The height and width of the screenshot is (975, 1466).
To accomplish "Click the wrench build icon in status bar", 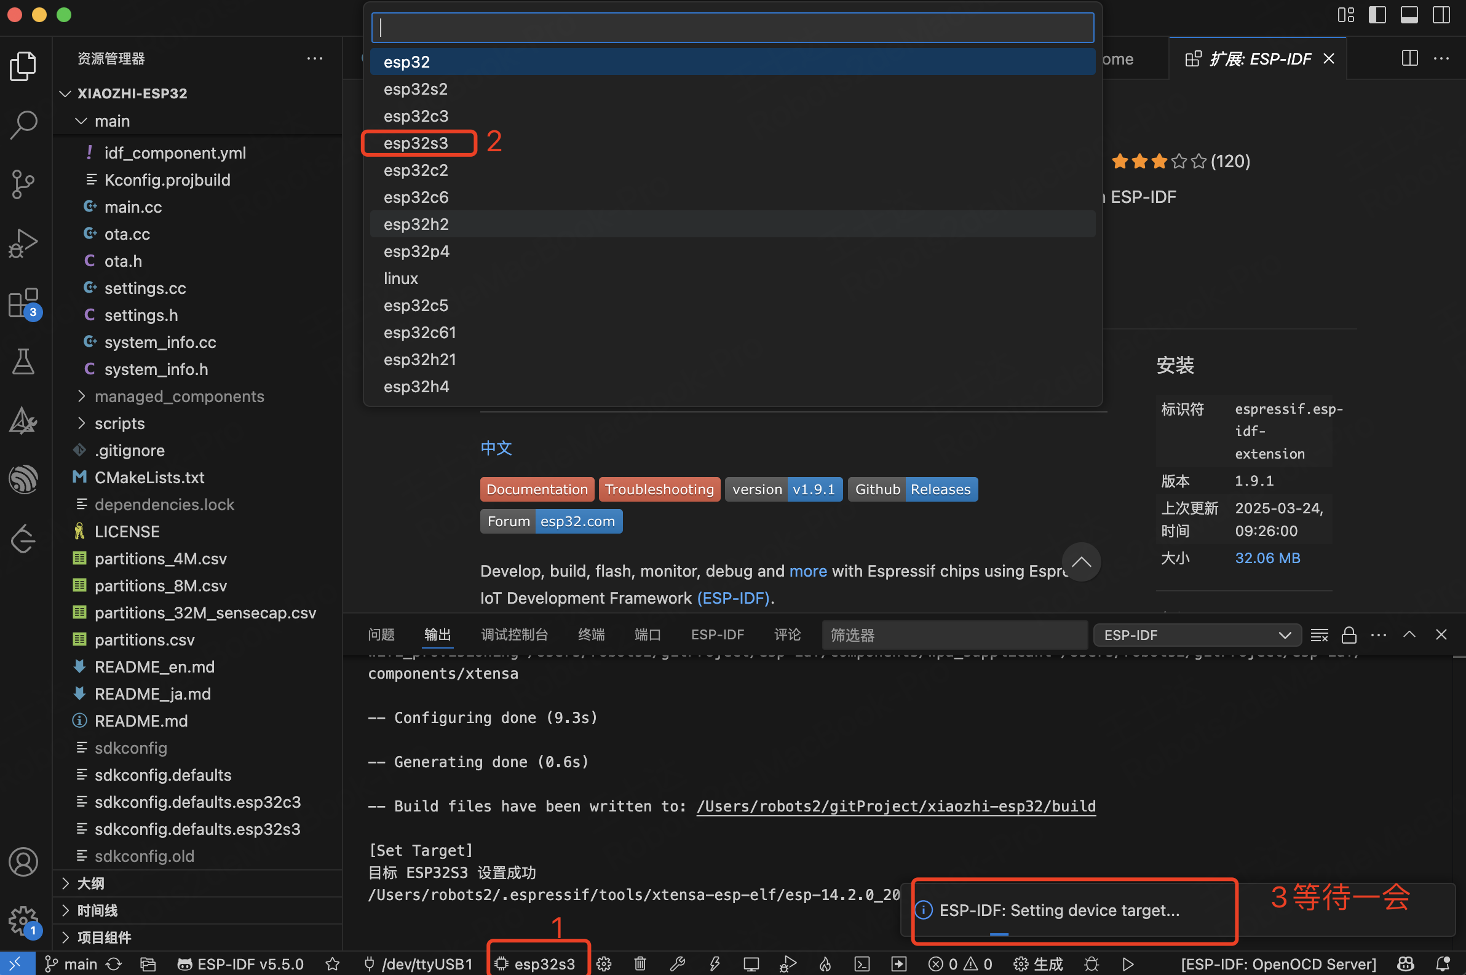I will (677, 964).
